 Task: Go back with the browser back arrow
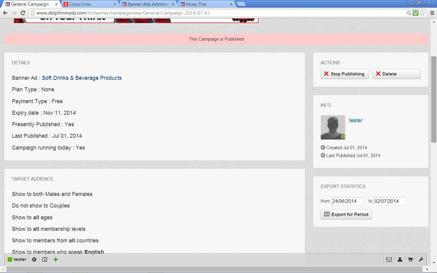[5, 13]
